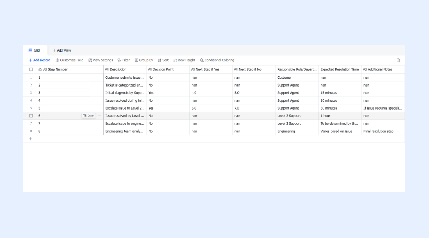Select cell 'Initial diagnosis by Supp...'
This screenshot has width=429, height=238.
pyautogui.click(x=125, y=93)
